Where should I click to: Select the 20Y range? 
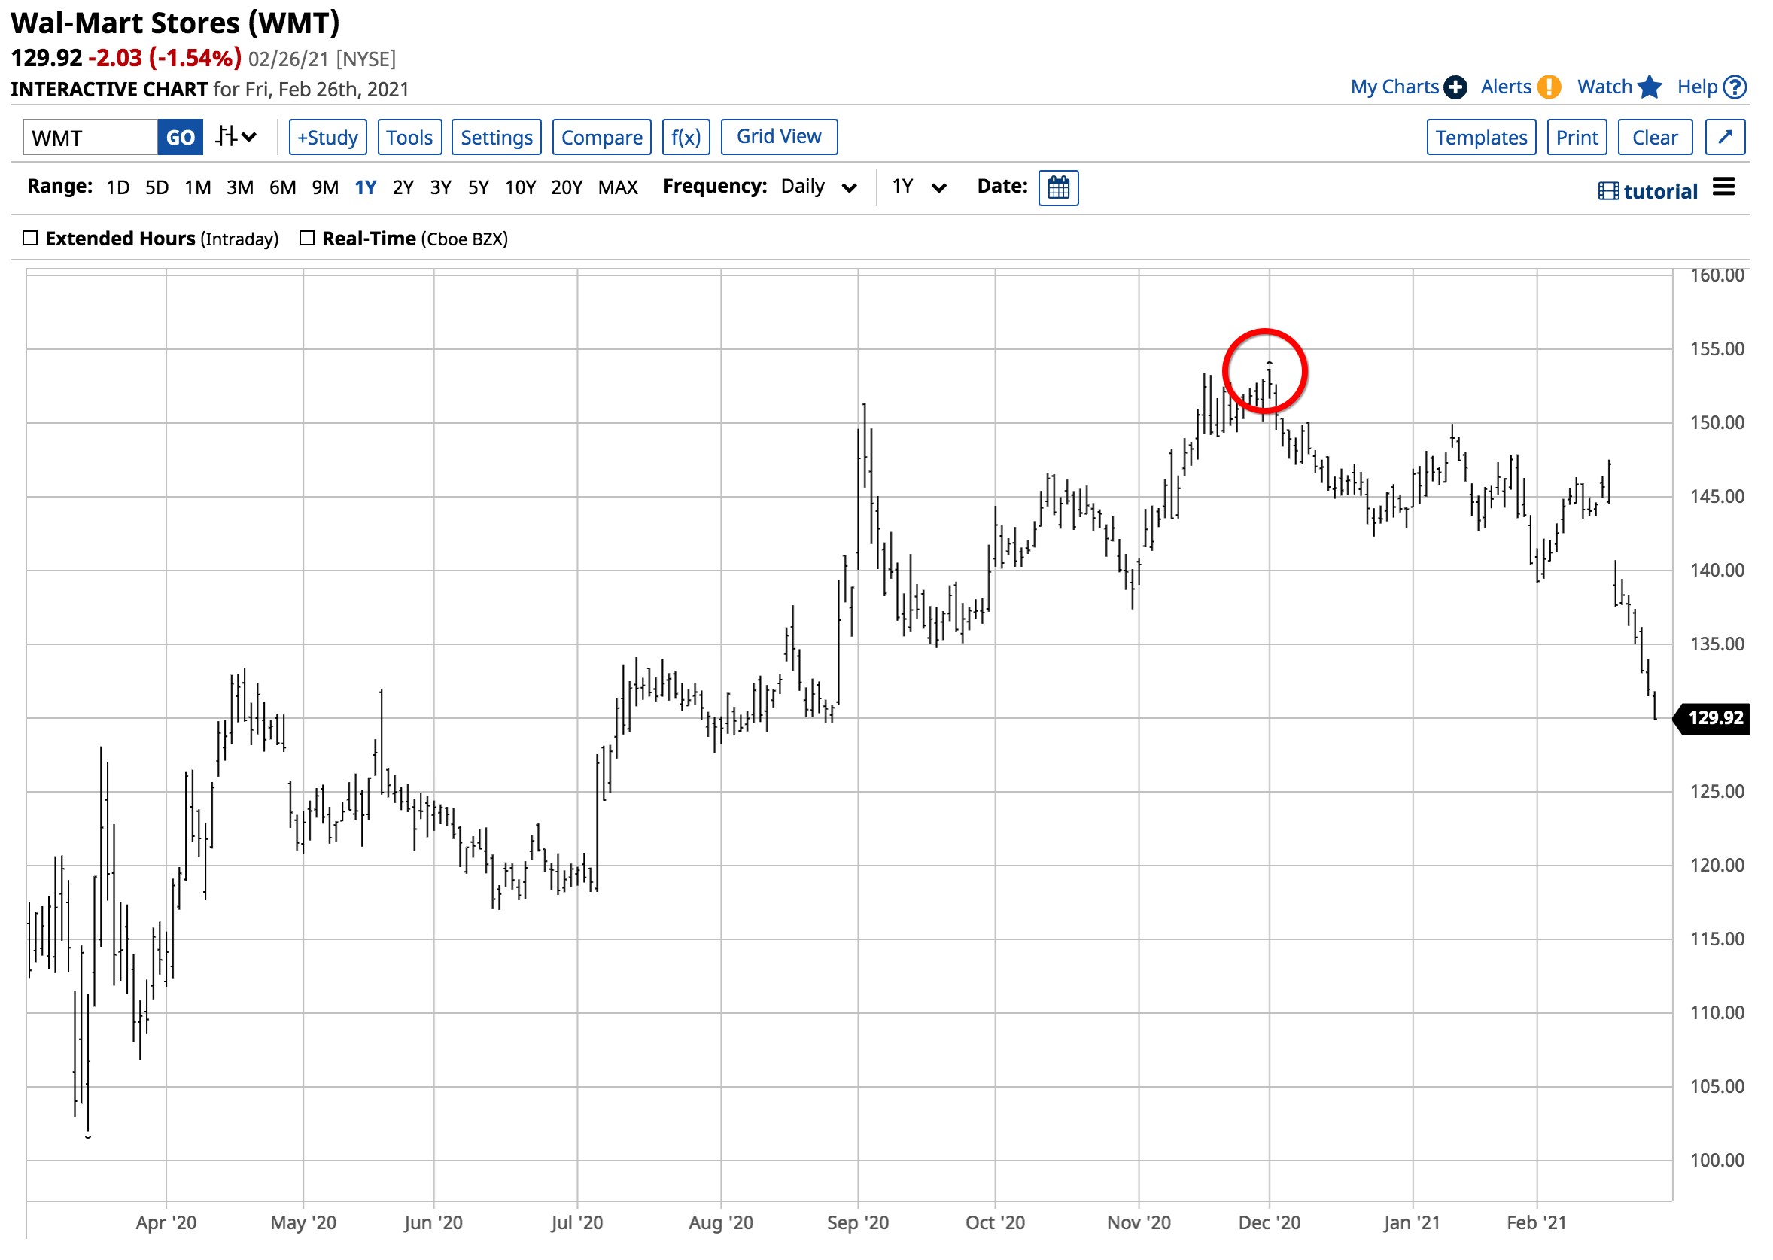(x=567, y=187)
